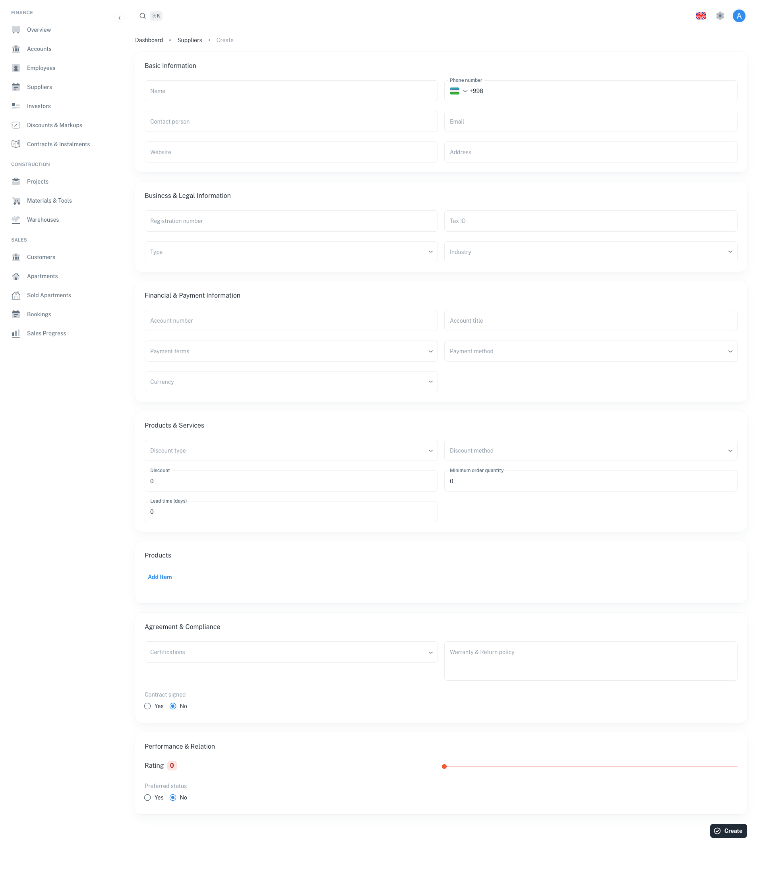Open settings gear icon

click(720, 16)
